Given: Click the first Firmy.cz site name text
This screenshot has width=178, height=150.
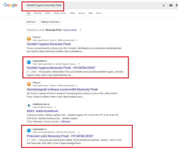Looking at the screenshot, I should pos(37,37).
